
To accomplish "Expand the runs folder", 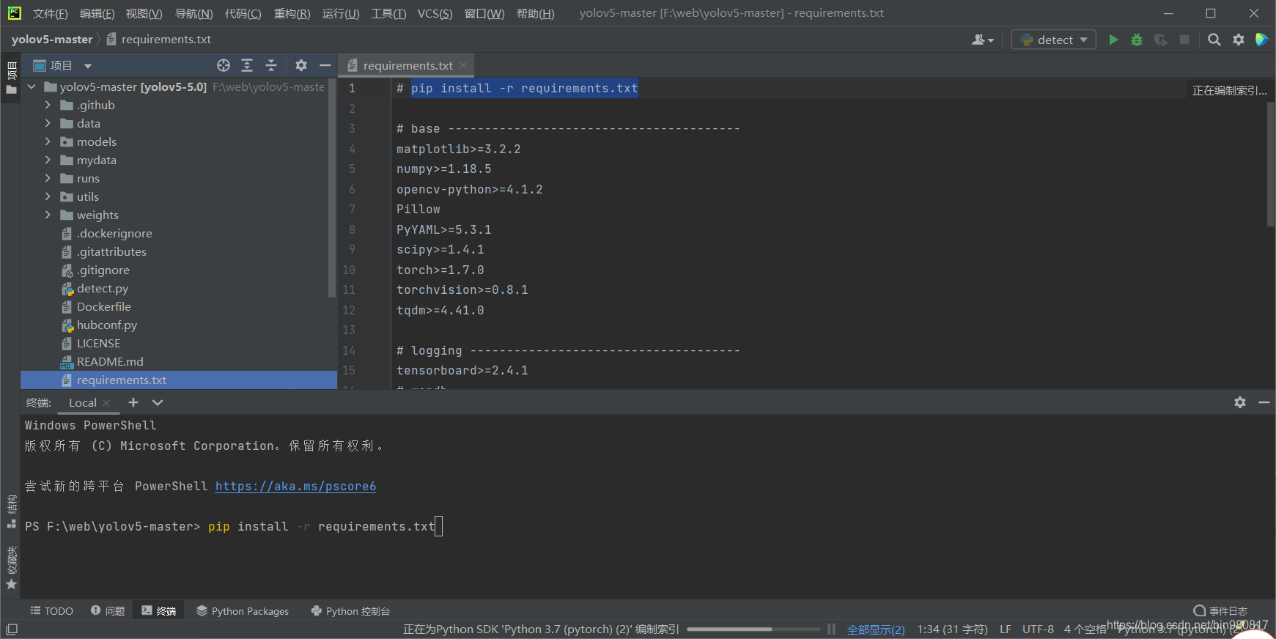I will point(48,178).
